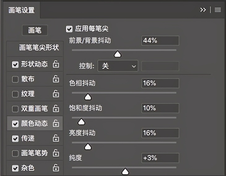
Task: Enable the 纹理 checkbox
Action: point(15,94)
